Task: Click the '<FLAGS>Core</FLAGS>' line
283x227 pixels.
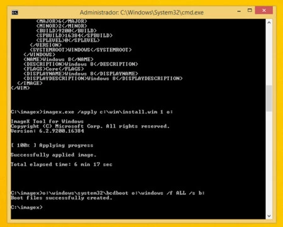Action: point(53,69)
